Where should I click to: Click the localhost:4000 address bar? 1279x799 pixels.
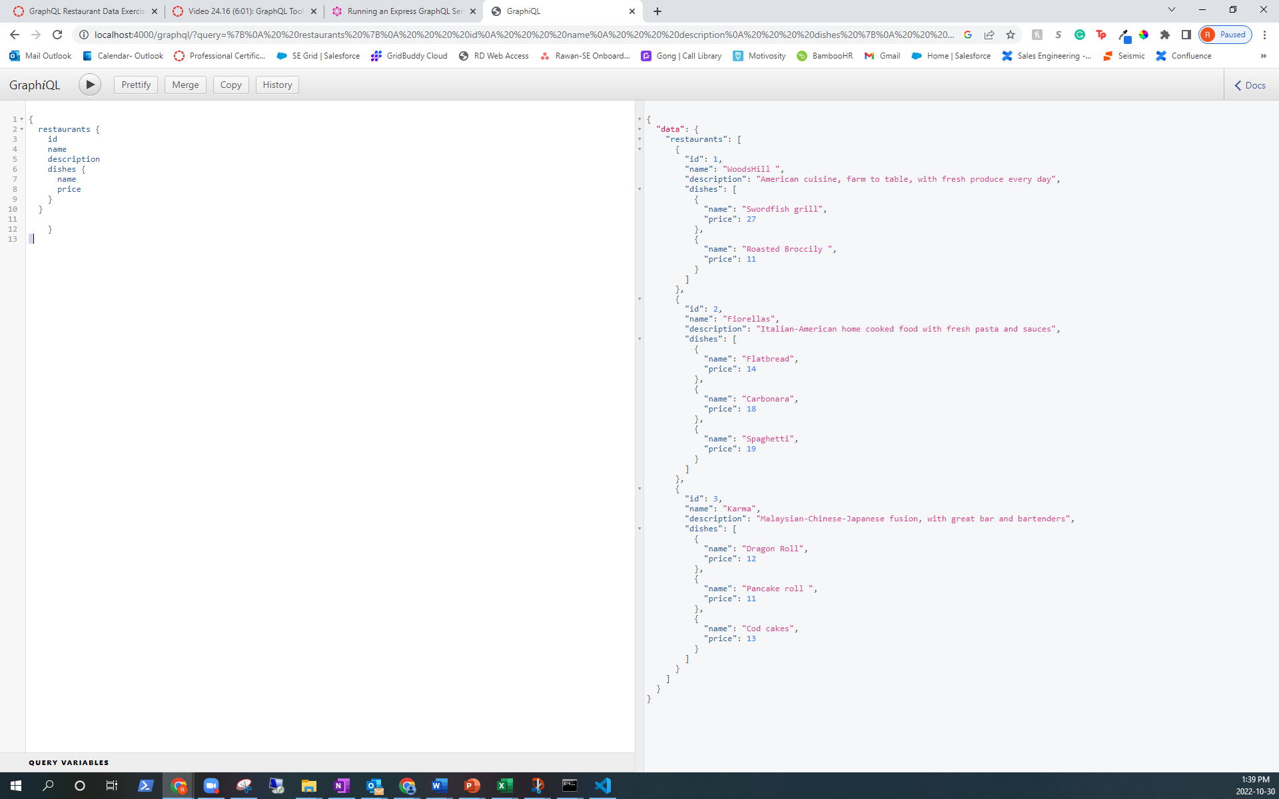tap(523, 35)
